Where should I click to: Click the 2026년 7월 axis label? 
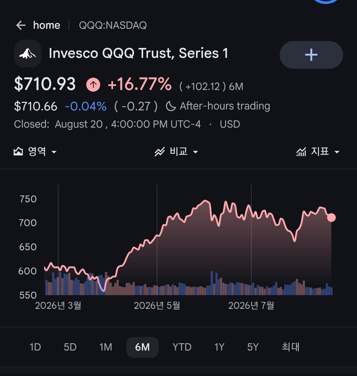(x=251, y=306)
